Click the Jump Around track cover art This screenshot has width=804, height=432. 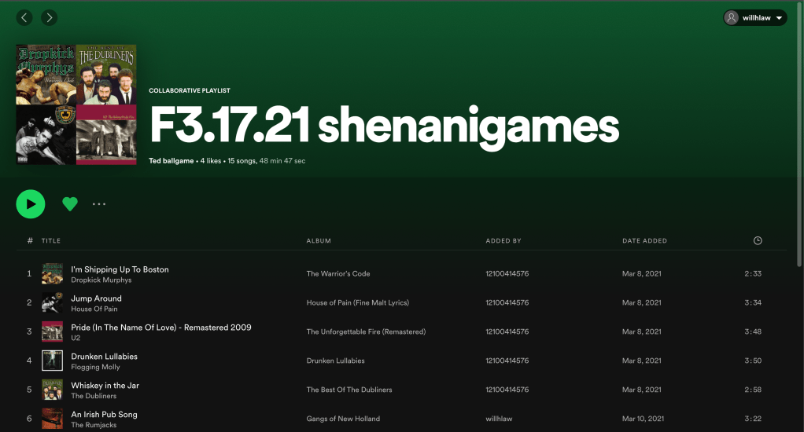tap(53, 303)
